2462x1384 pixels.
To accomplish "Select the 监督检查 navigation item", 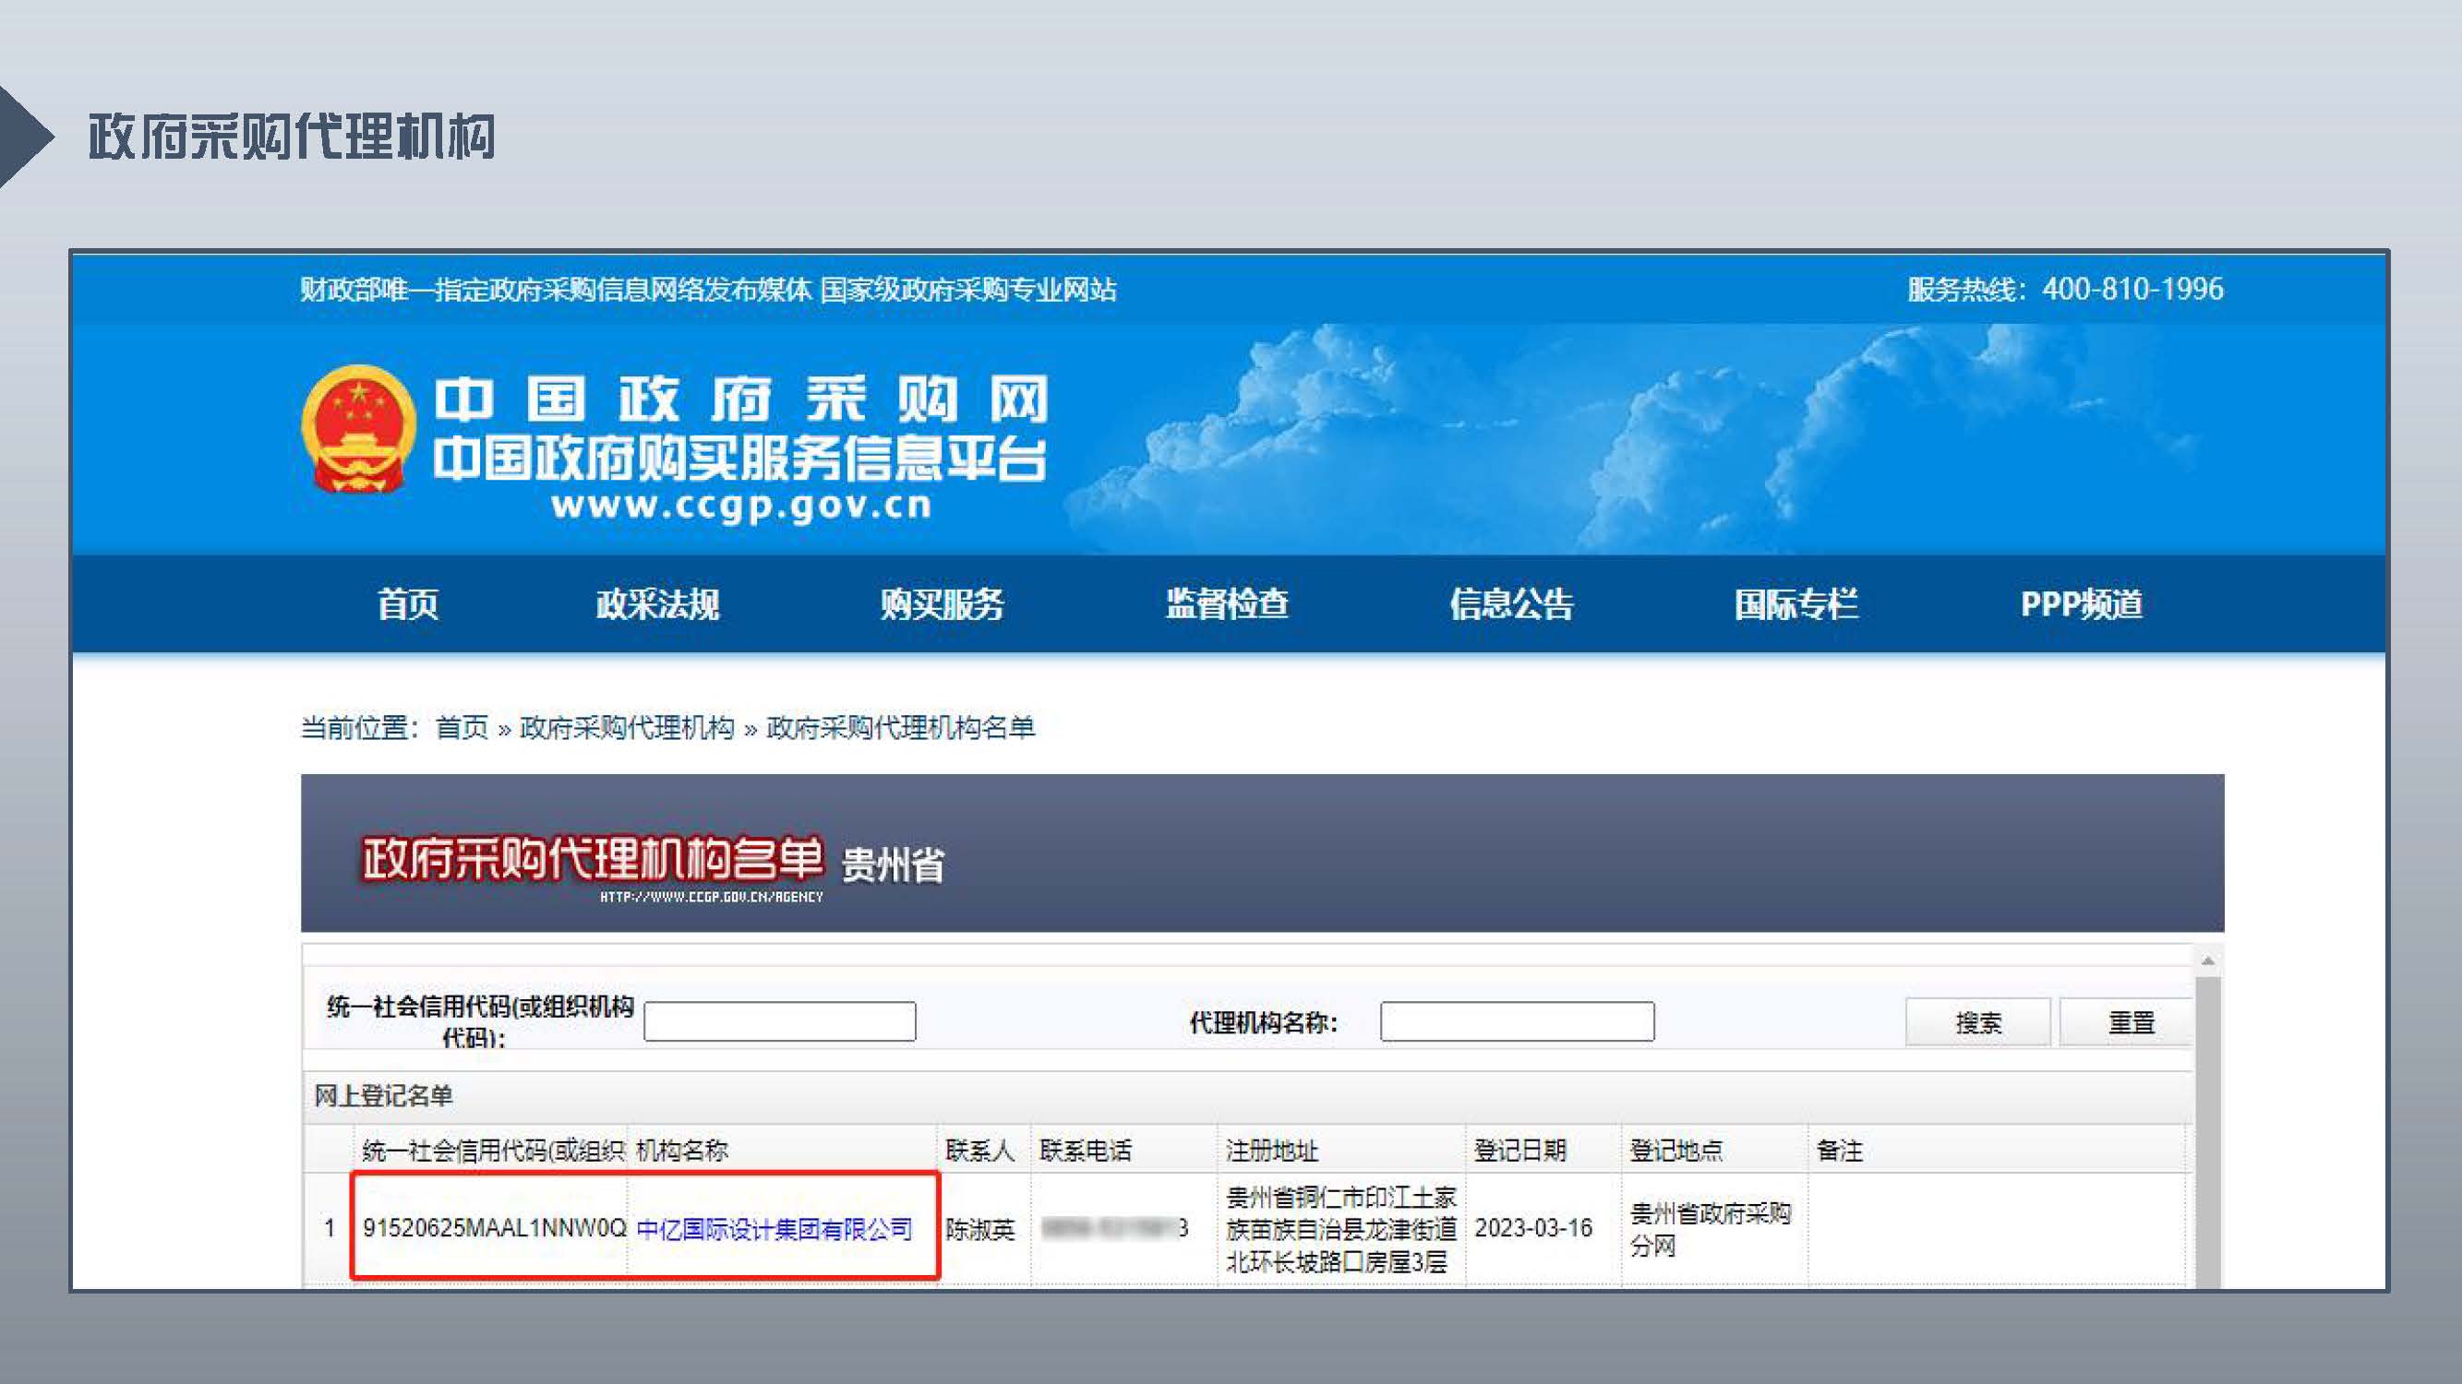I will pyautogui.click(x=1227, y=604).
